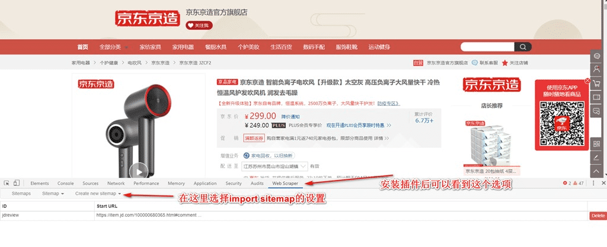Image resolution: width=607 pixels, height=247 pixels.
Task: Open the 家用电器 nav category
Action: tap(183, 47)
